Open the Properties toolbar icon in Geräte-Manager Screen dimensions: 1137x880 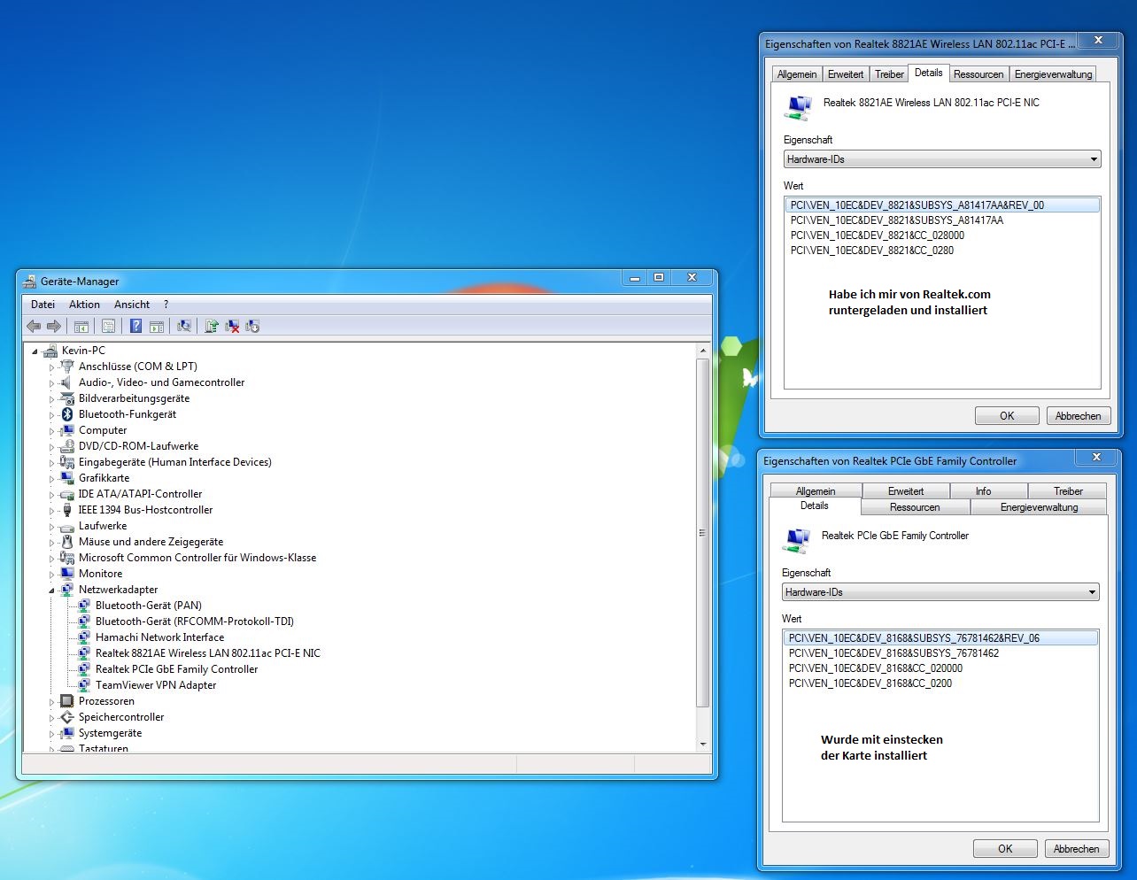pos(108,326)
